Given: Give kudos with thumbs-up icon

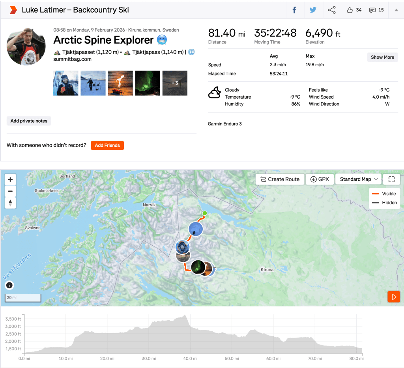Looking at the screenshot, I should click(x=350, y=10).
